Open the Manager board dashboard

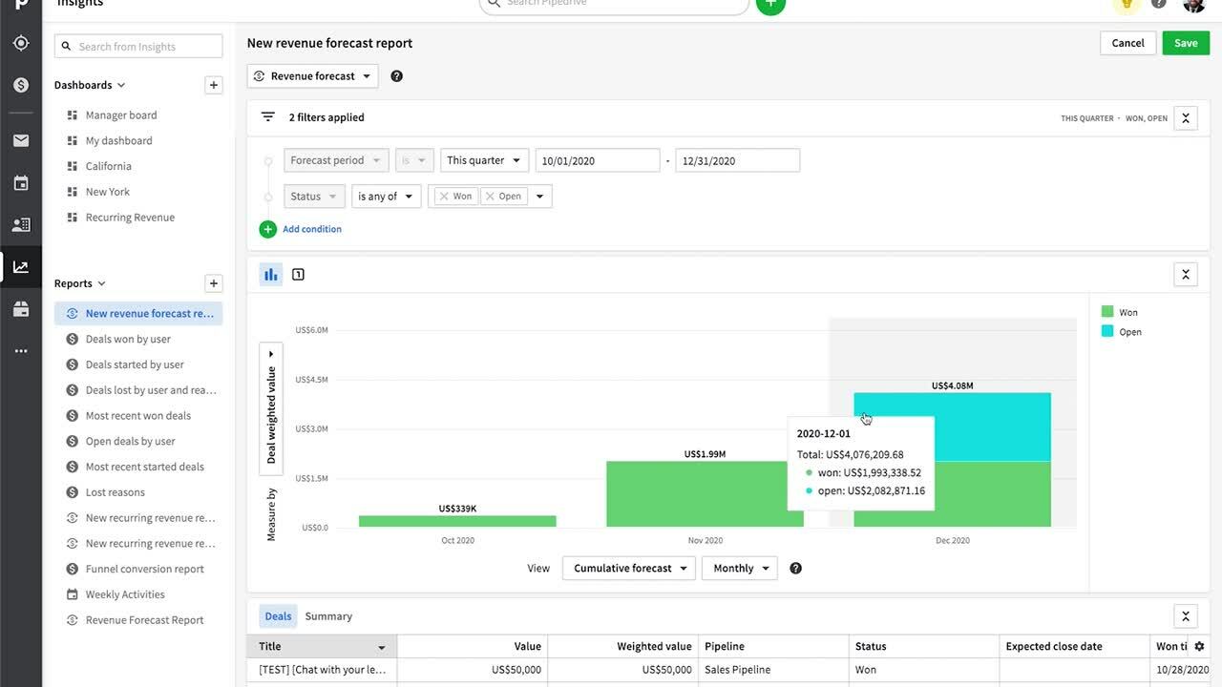pyautogui.click(x=121, y=115)
